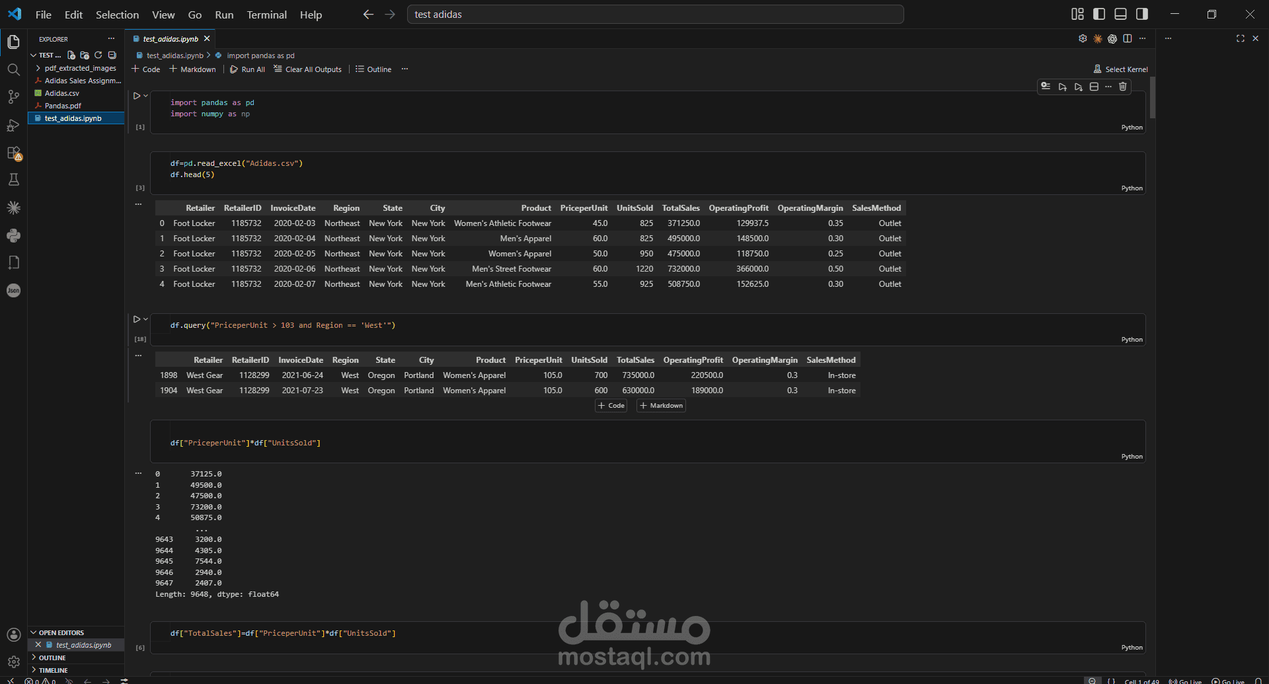Toggle the bottom panel visibility

click(1120, 14)
